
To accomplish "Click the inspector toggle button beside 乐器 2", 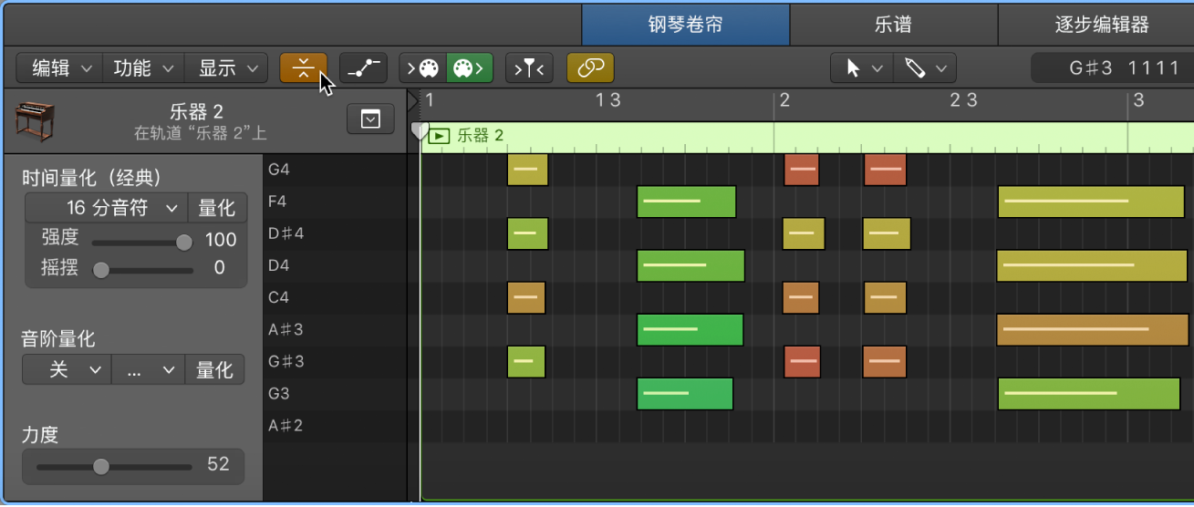I will (370, 119).
